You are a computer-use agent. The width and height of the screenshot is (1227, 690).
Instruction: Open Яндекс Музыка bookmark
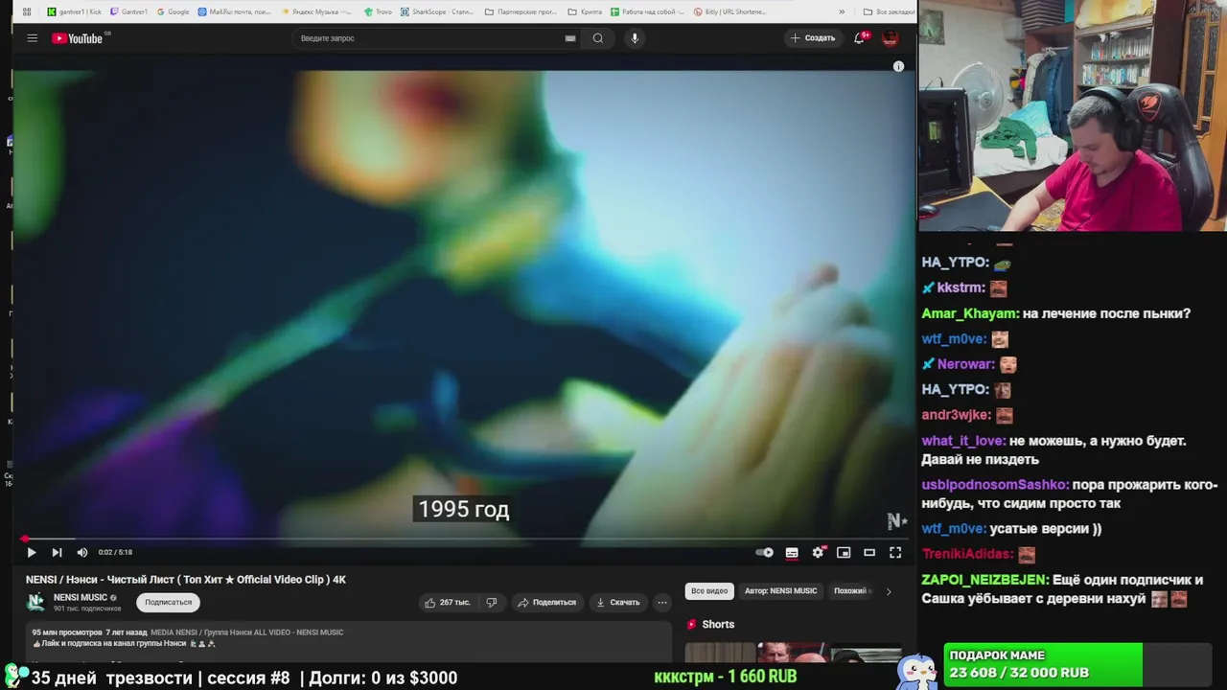point(315,11)
